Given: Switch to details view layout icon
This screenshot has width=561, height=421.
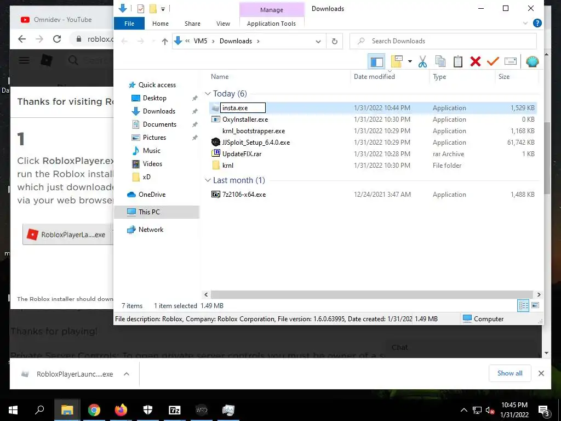Looking at the screenshot, I should pyautogui.click(x=523, y=305).
